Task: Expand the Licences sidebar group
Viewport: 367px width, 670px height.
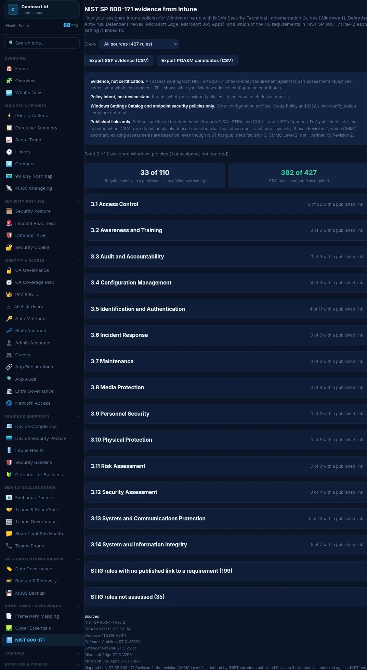Action: (x=42, y=654)
